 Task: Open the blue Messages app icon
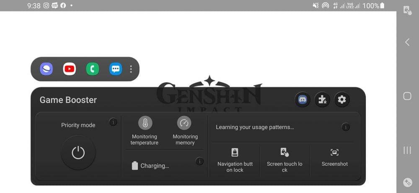click(x=116, y=69)
